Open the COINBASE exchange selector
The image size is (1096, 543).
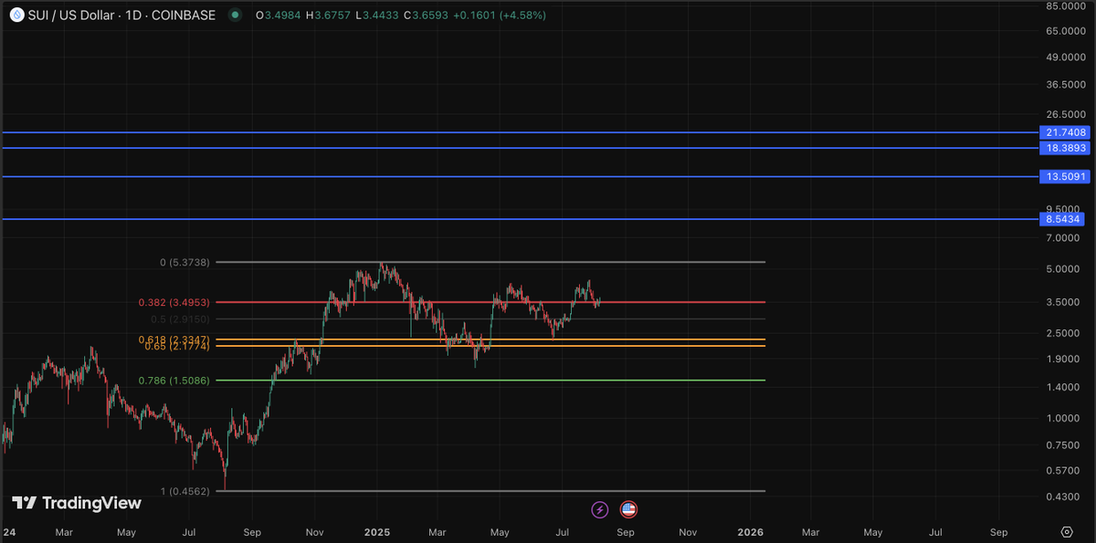tap(182, 15)
